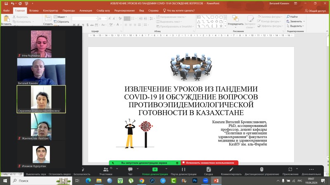Screen dimensions: 330x185
Task: Open Google Chrome from the taskbar
Action: (141, 180)
